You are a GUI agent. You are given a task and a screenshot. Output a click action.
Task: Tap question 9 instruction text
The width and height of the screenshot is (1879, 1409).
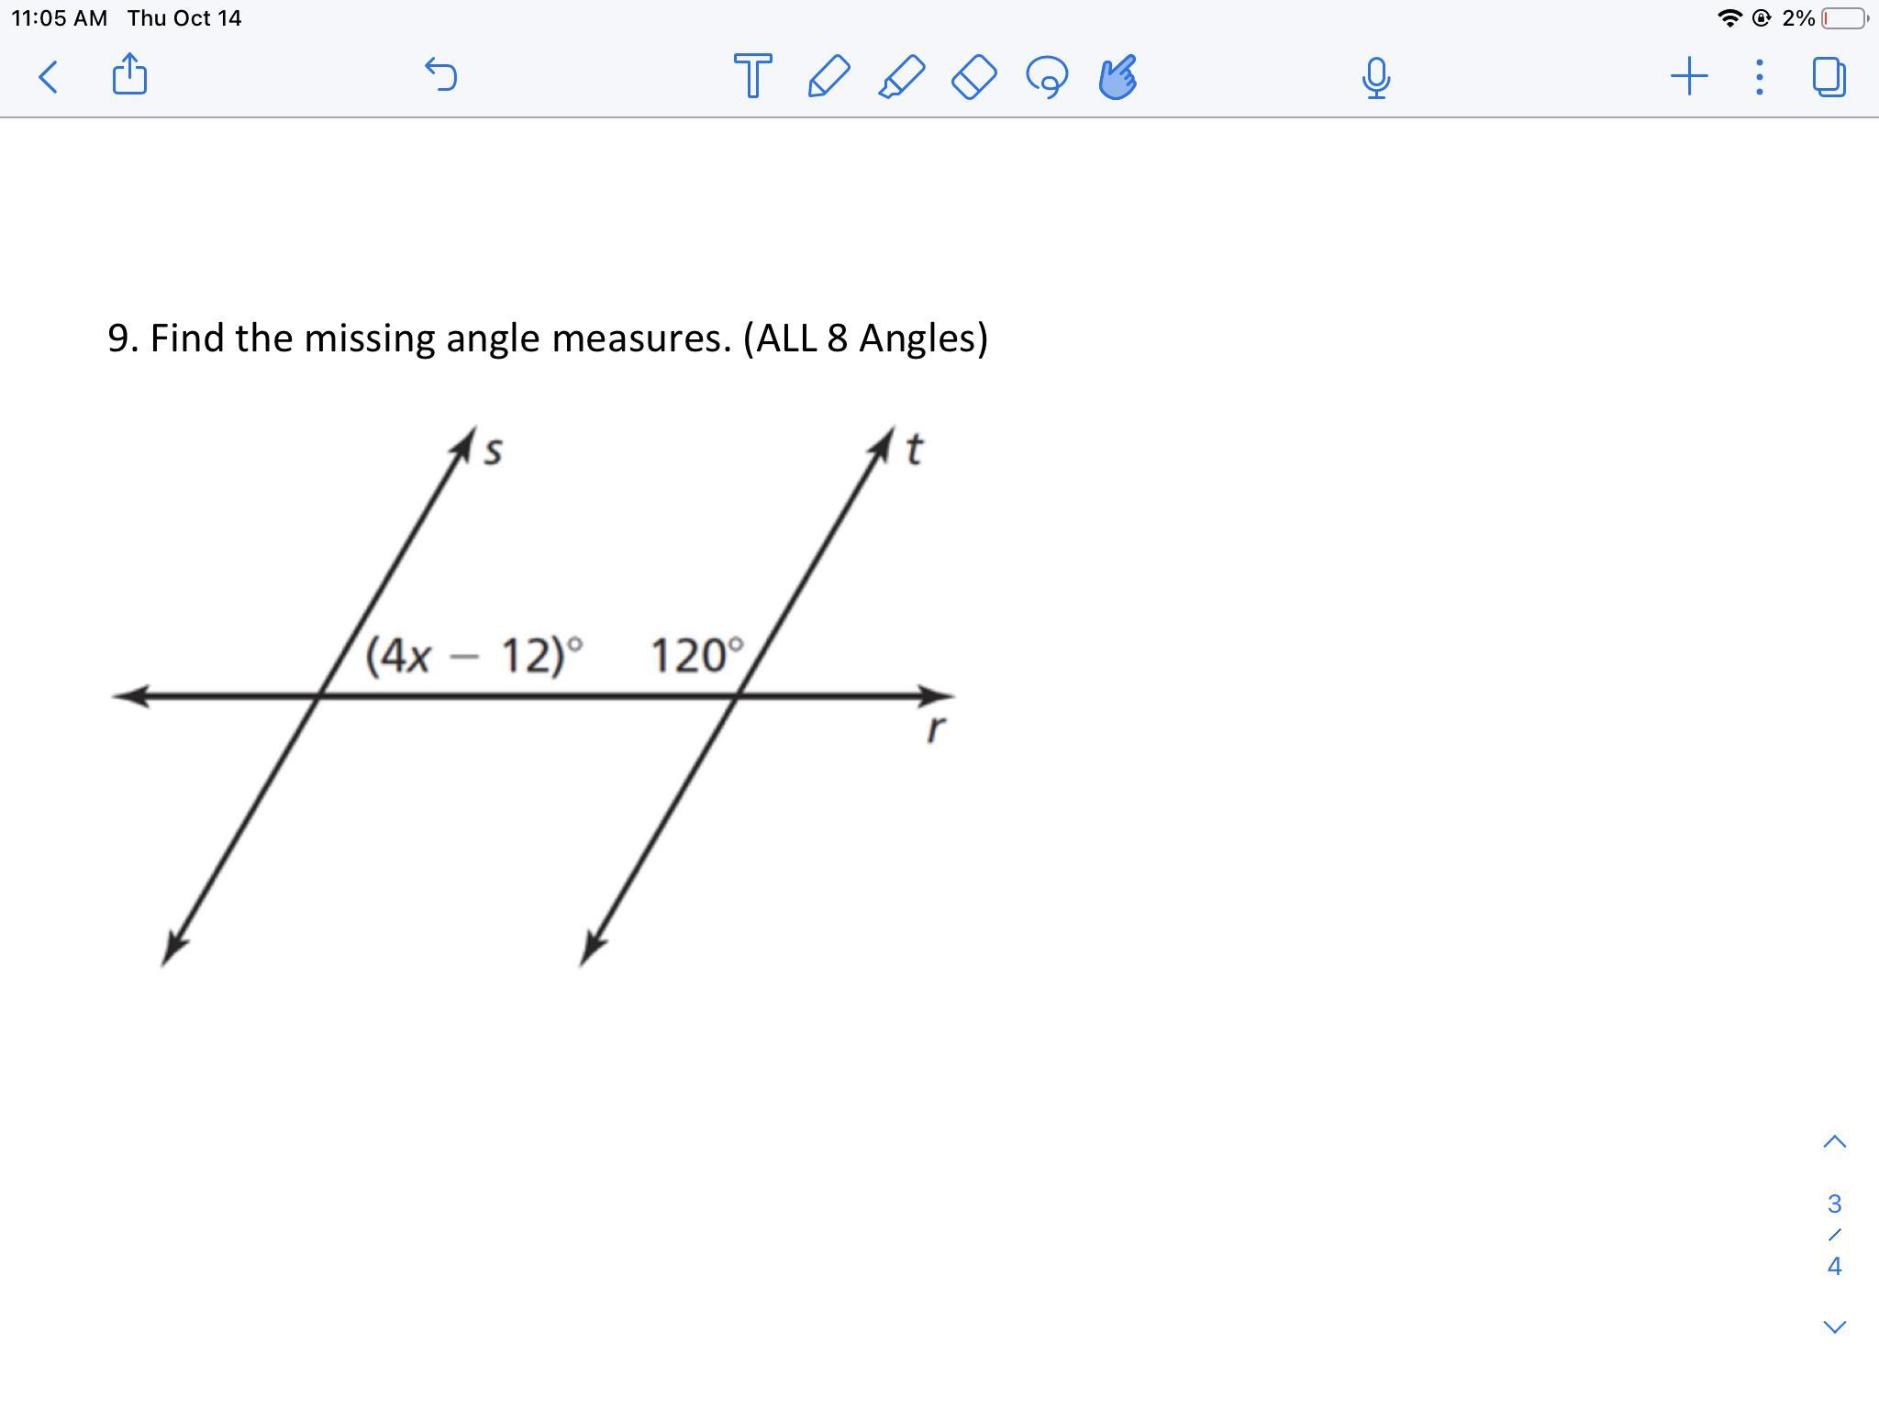click(x=548, y=338)
